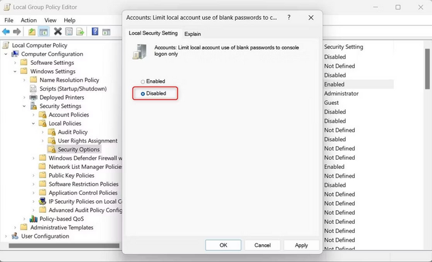432x262 pixels.
Task: Toggle the Show/Hide Action Pane toolbar icon
Action: tap(106, 32)
